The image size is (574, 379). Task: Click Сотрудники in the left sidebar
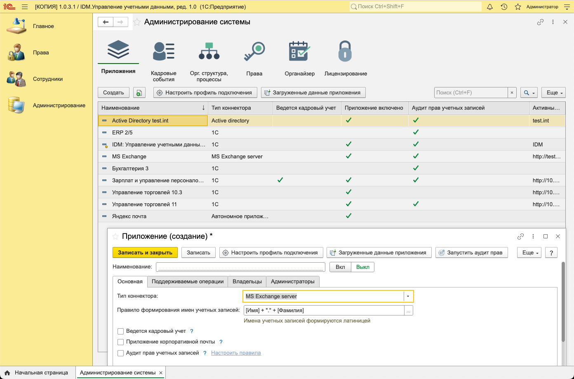coord(48,79)
